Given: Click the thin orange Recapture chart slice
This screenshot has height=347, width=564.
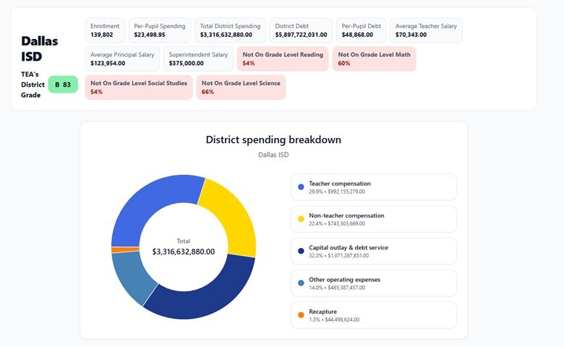Looking at the screenshot, I should tap(116, 249).
